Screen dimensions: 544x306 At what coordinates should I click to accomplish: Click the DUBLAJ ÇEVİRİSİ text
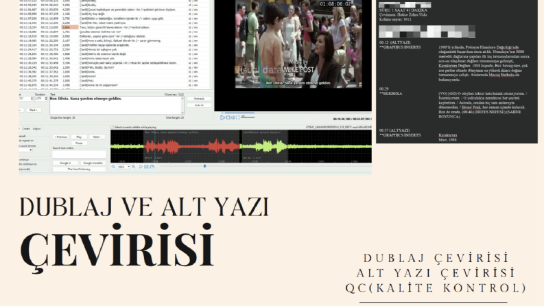click(x=436, y=258)
